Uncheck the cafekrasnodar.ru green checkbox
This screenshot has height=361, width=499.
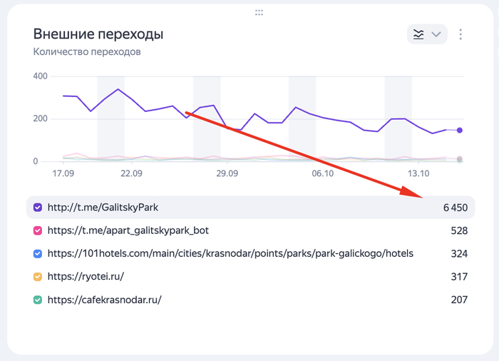[x=38, y=300]
